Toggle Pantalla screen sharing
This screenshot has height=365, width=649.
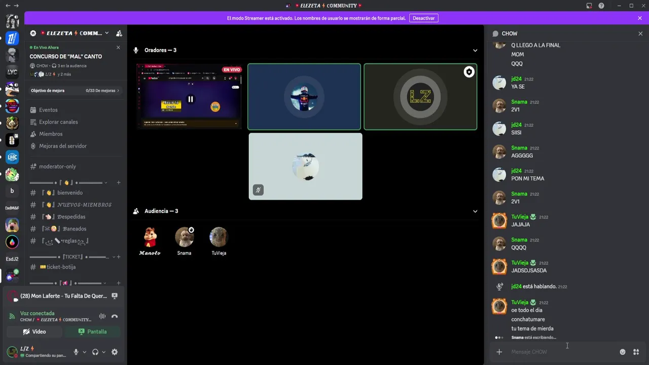tap(92, 332)
